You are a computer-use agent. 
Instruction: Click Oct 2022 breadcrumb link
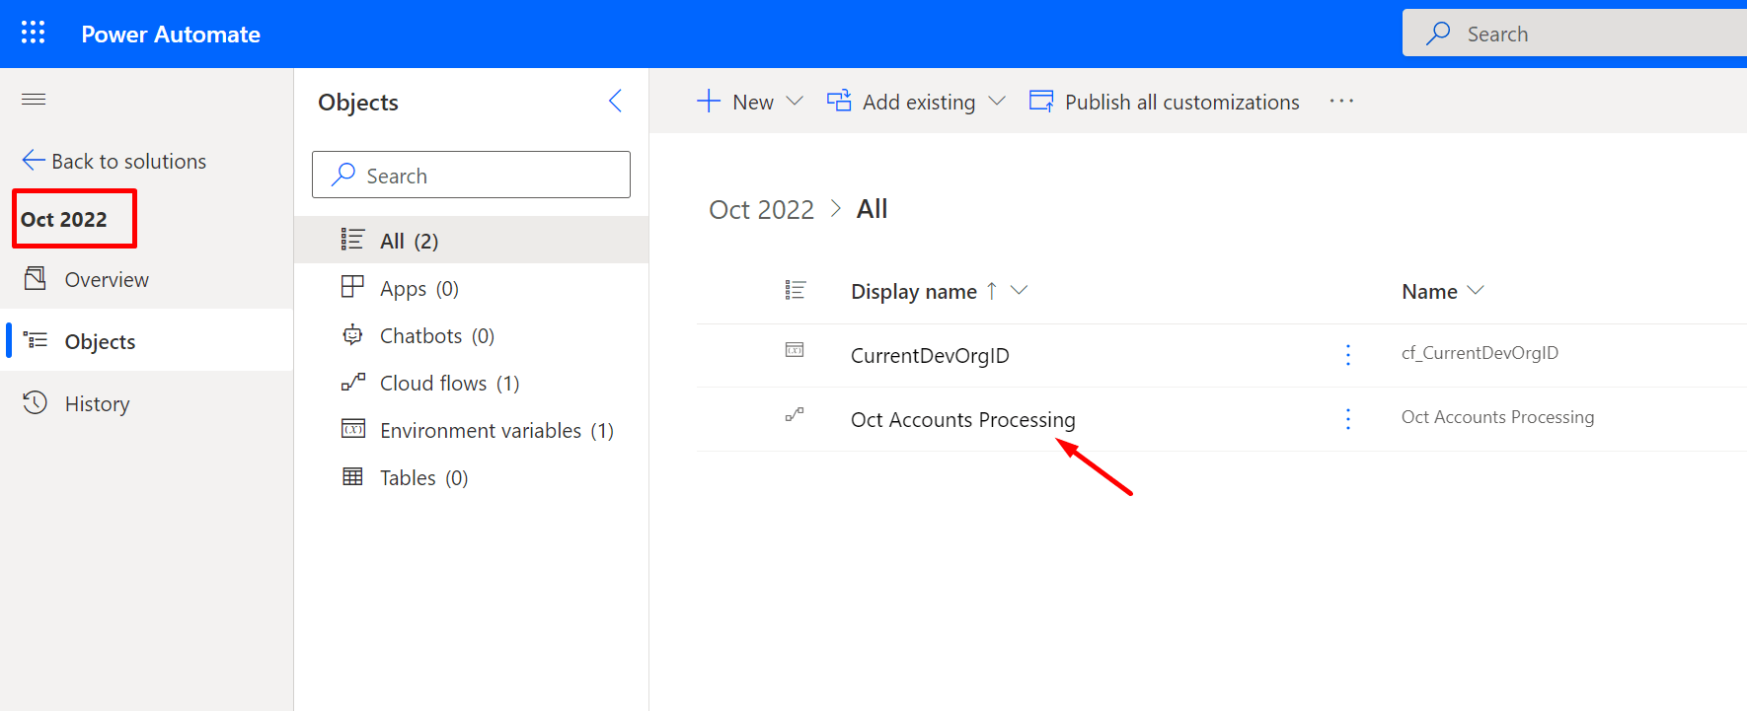point(761,209)
